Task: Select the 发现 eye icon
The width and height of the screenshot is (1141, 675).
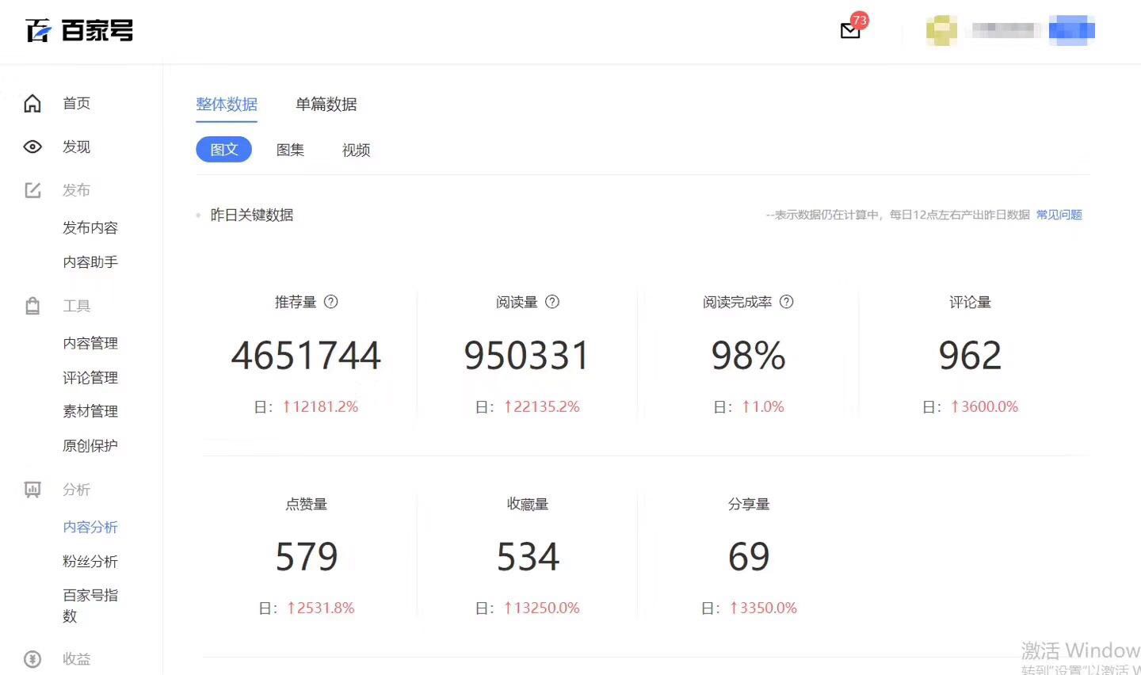Action: pyautogui.click(x=32, y=147)
